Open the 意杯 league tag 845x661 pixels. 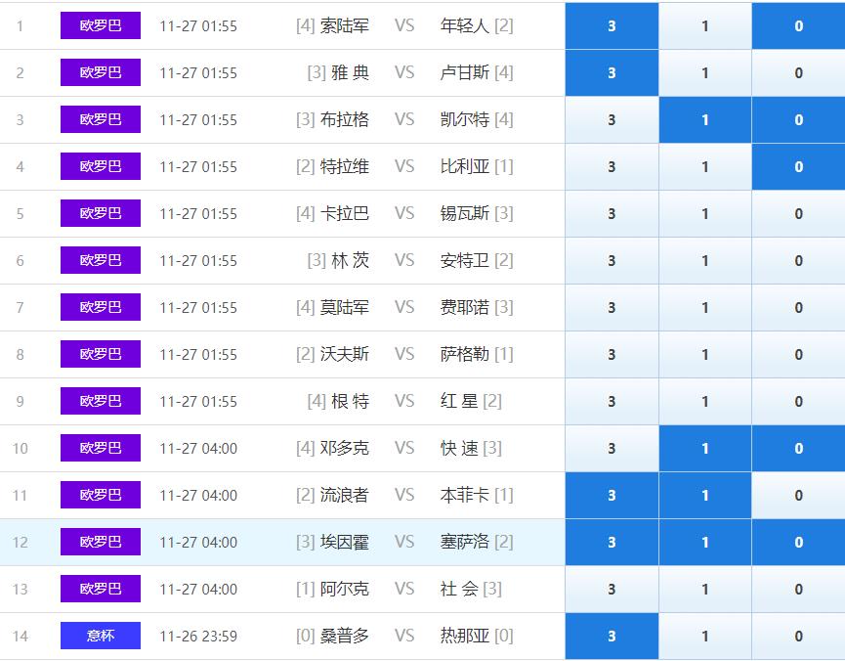tap(101, 636)
